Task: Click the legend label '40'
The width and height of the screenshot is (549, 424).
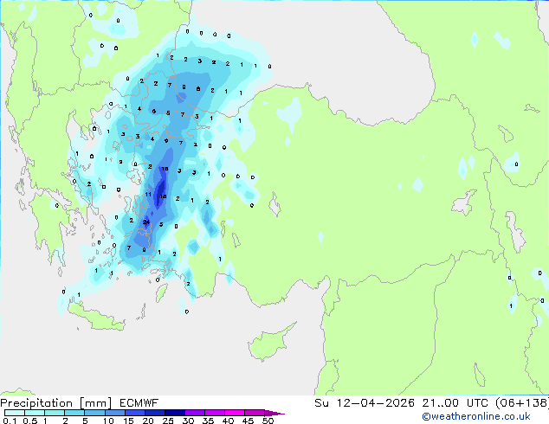Action: pyautogui.click(x=228, y=421)
